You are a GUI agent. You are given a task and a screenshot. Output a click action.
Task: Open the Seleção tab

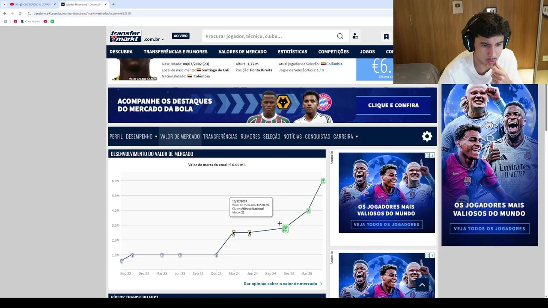tap(272, 136)
